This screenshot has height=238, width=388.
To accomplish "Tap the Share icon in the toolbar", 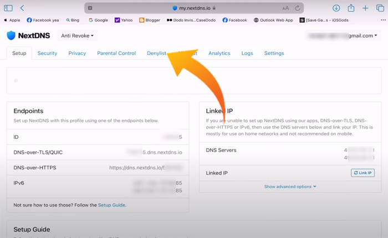I will point(351,8).
